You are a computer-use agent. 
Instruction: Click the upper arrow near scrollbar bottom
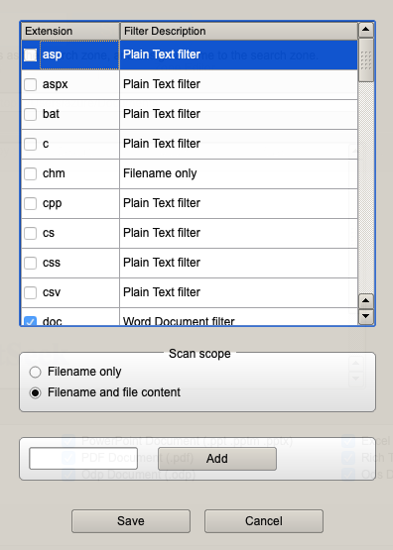(x=365, y=301)
